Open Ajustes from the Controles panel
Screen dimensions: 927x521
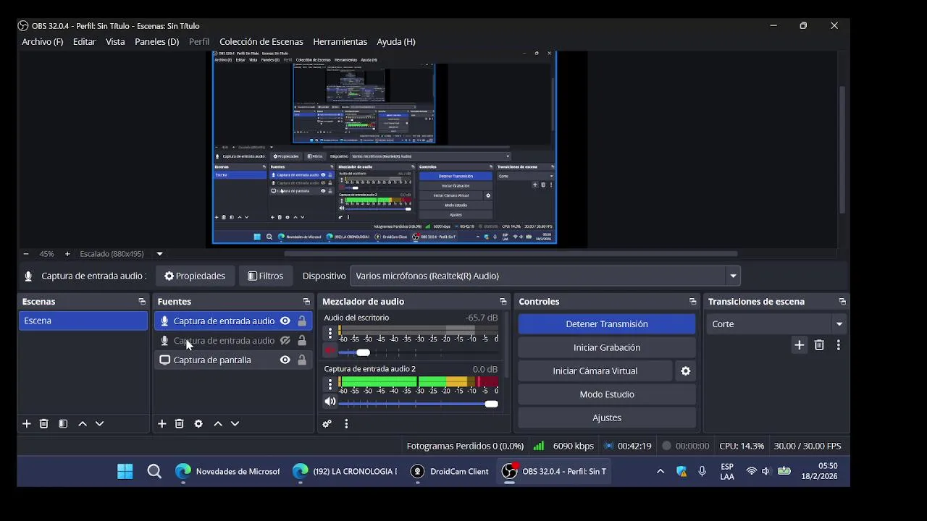click(x=607, y=418)
